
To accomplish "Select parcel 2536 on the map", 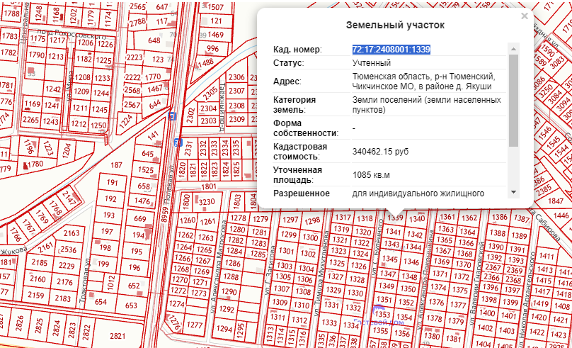I will click(69, 249).
